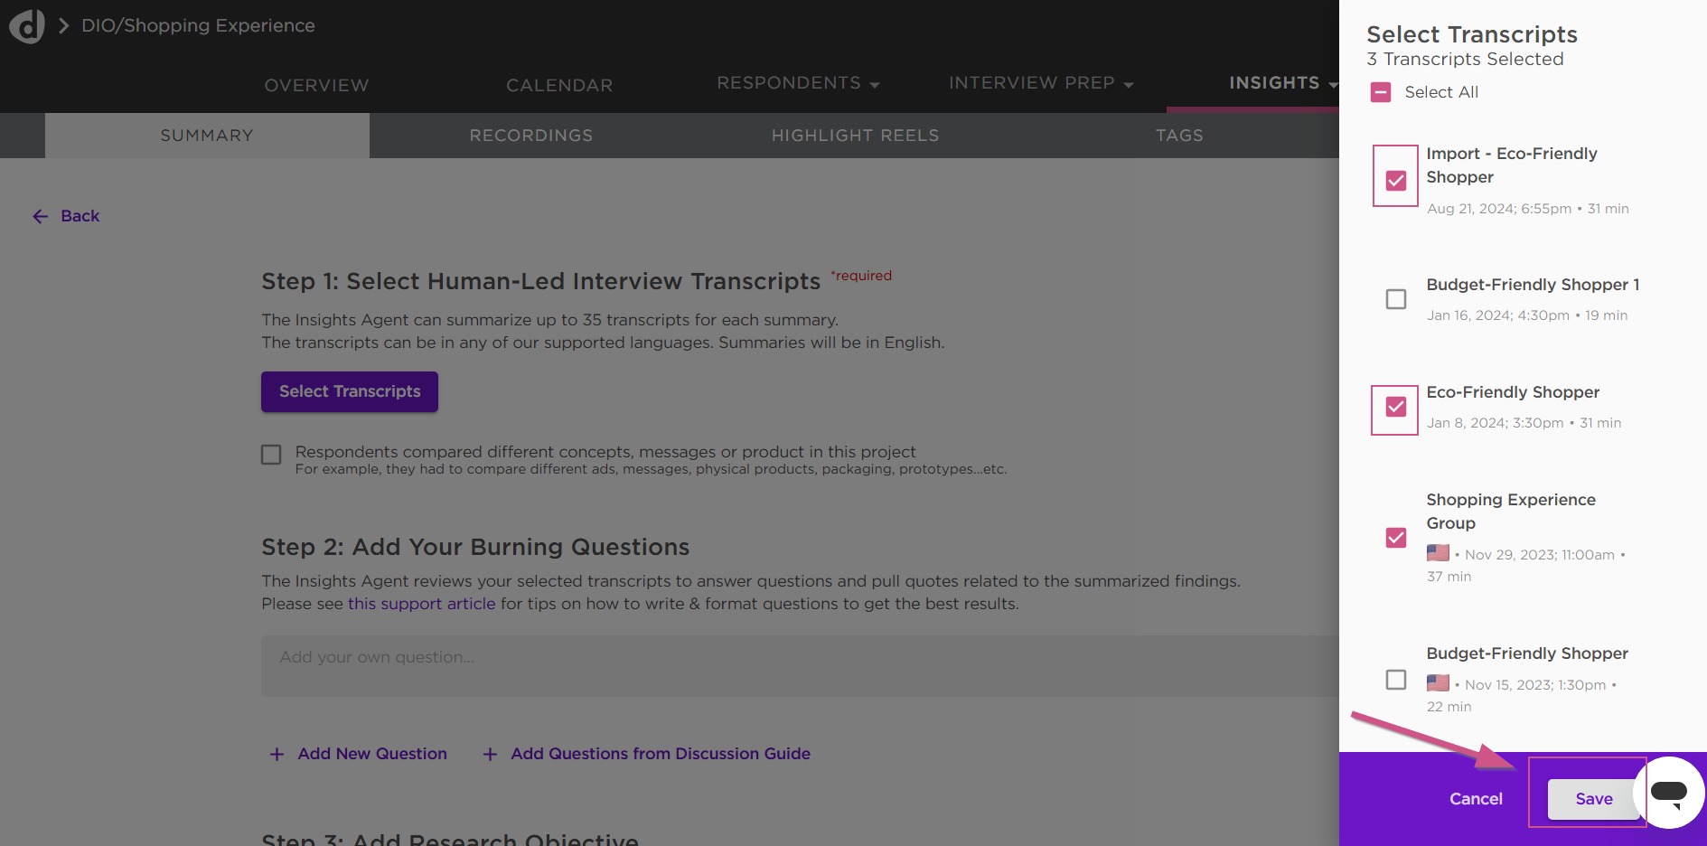Check the Budget-Friendly Shopper 1 transcript
The width and height of the screenshot is (1707, 846).
(x=1396, y=299)
